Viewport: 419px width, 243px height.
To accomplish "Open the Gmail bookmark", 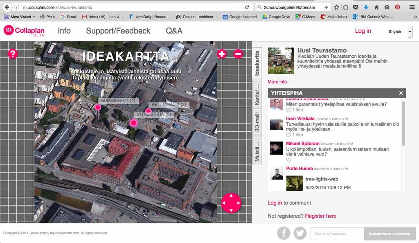I will [68, 16].
